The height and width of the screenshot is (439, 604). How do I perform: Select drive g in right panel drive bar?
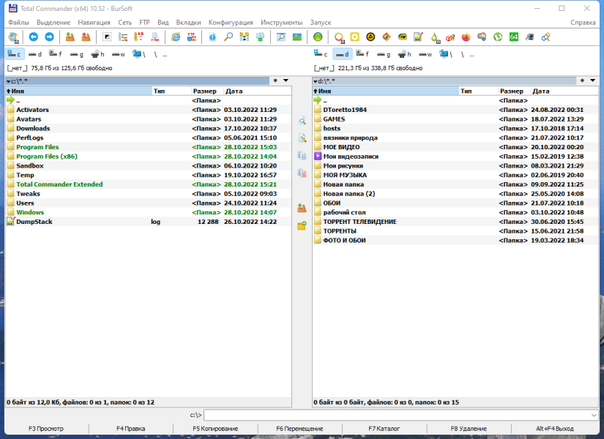(384, 54)
